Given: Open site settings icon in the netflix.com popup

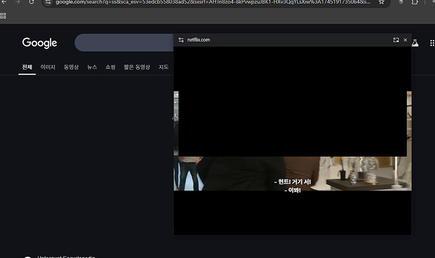Looking at the screenshot, I should 181,40.
